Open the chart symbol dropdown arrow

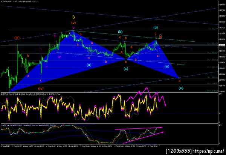coord(2,1)
